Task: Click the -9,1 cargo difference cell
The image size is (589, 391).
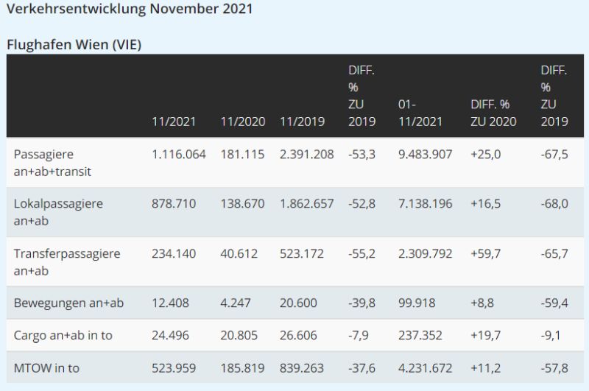Action: click(551, 335)
